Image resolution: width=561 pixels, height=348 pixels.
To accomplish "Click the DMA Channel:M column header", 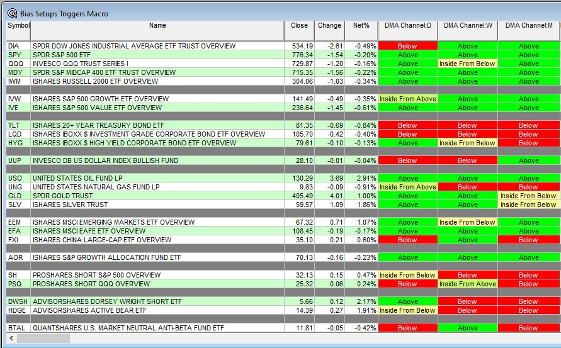I will coord(529,31).
